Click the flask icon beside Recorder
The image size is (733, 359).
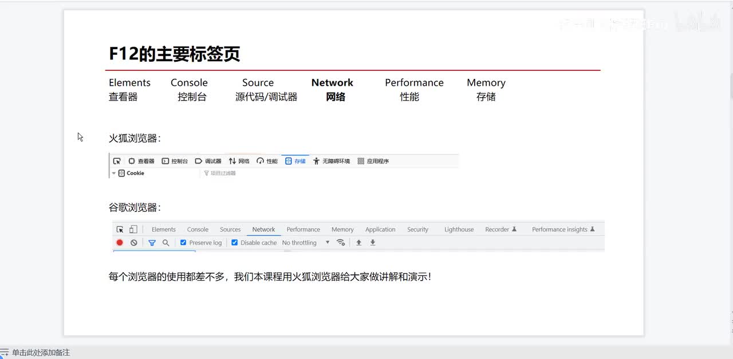coord(514,229)
